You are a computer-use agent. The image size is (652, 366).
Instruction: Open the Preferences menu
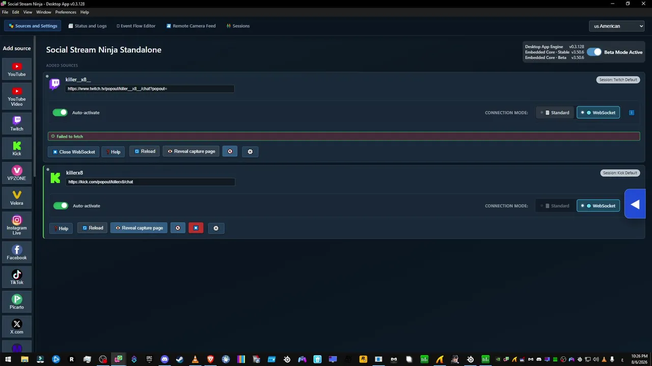point(66,12)
